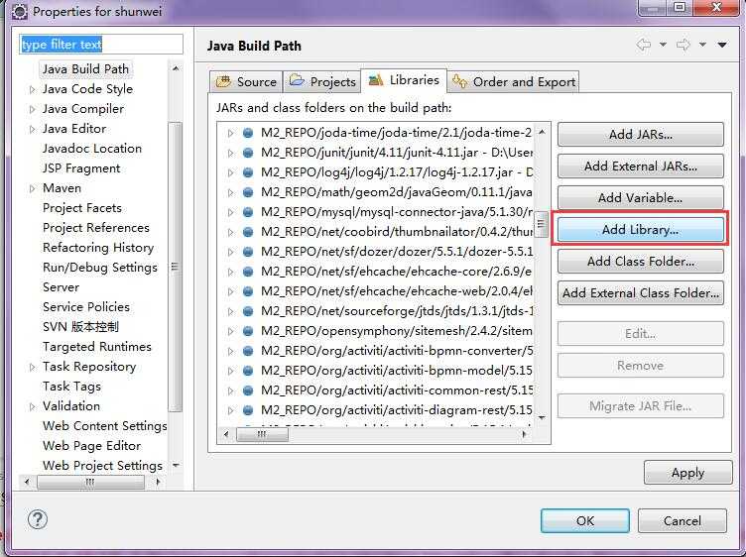Click jar icon of dozer-5.5.1 entry

248,252
